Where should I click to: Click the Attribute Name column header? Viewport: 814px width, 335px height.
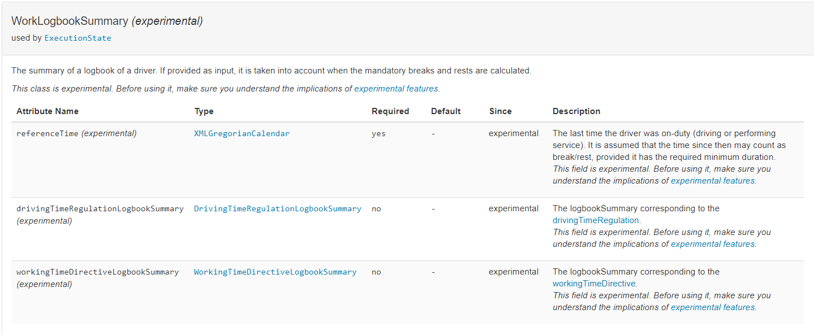(x=48, y=111)
